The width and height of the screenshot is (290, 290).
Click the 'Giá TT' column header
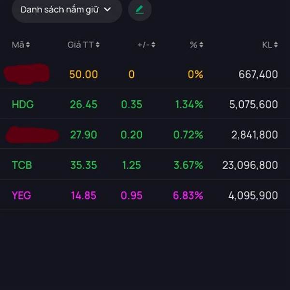click(x=80, y=45)
